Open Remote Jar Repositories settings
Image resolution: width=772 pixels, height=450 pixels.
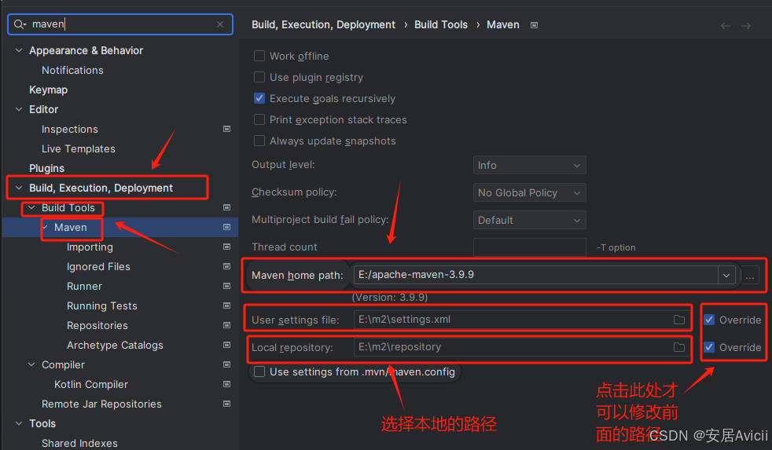point(101,404)
